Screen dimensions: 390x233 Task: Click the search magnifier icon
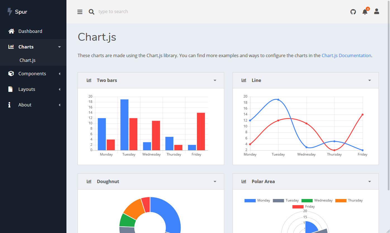92,12
